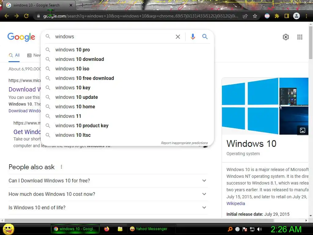313x235 pixels.
Task: Select suggestion windows 10 product key
Action: 127,126
